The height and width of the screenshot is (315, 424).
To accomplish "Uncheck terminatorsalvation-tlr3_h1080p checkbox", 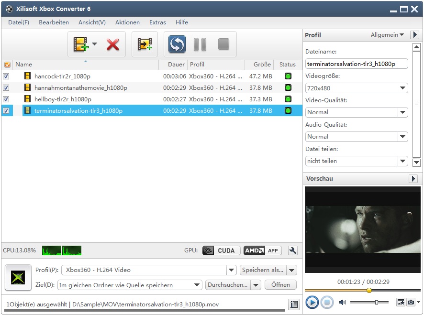I will [x=6, y=111].
